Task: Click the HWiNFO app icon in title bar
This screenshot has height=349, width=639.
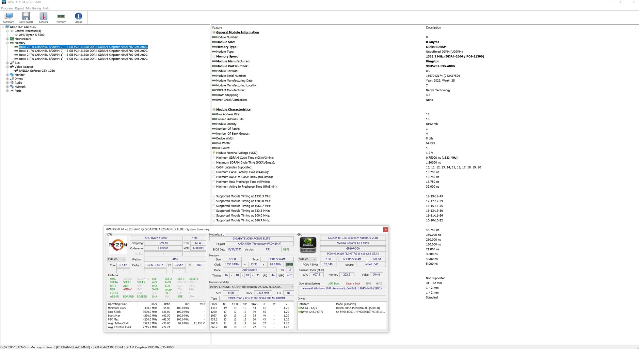Action: (x=4, y=2)
